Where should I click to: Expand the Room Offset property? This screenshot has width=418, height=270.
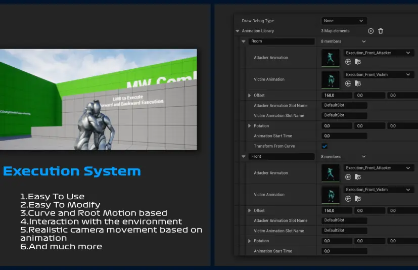249,95
